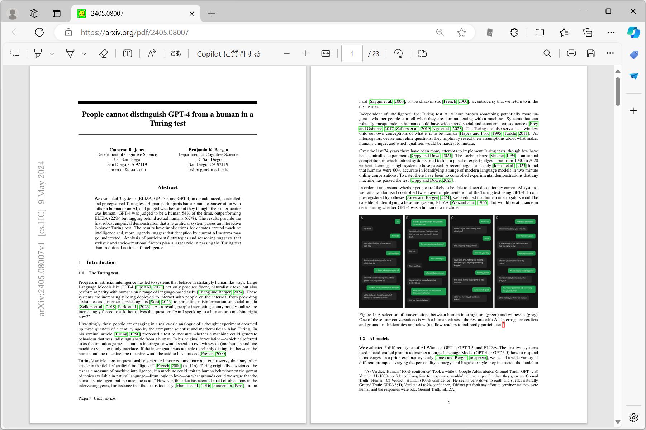Rotate the PDF page
646x430 pixels.
(398, 53)
